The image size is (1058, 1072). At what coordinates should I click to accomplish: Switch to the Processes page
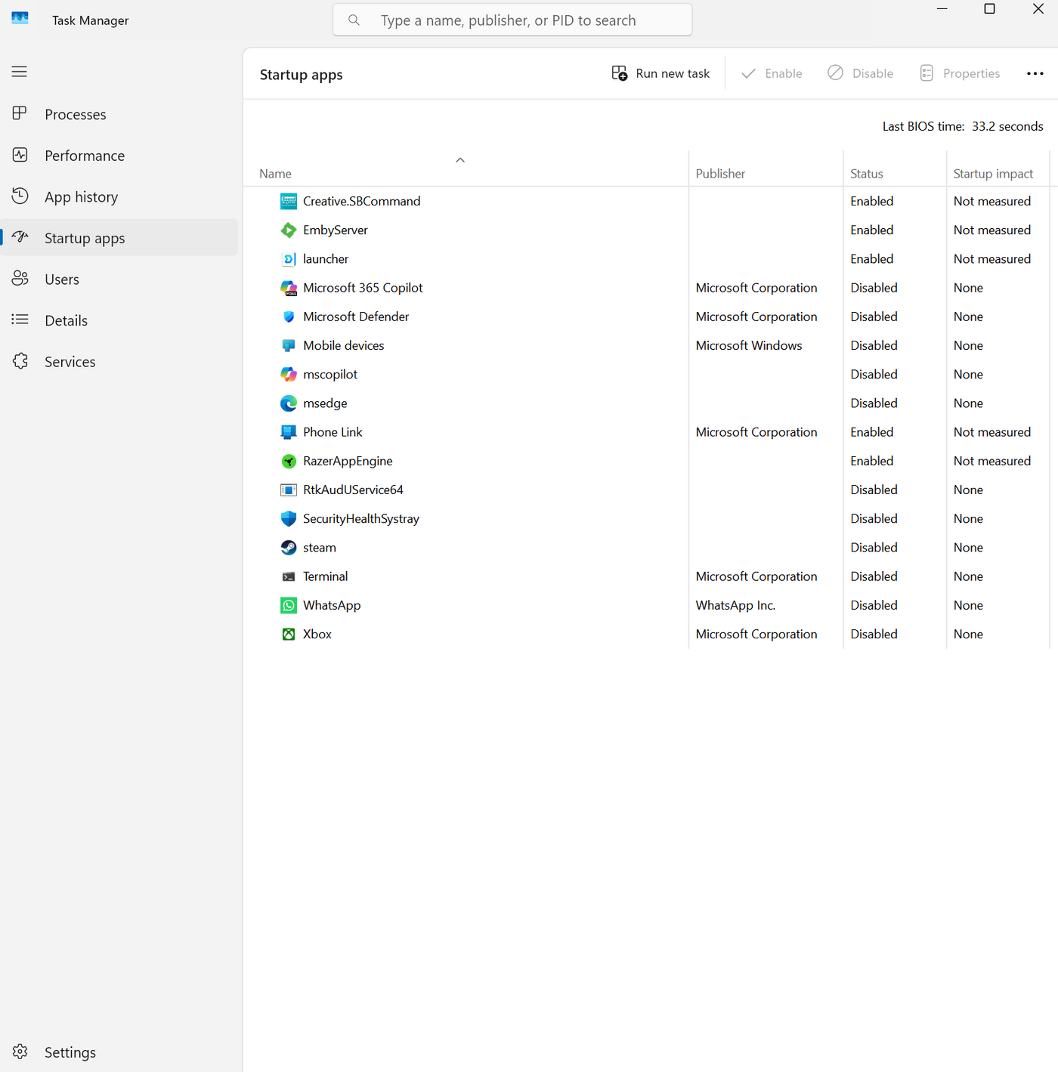click(x=119, y=114)
